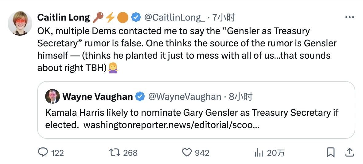Viewport: 363px width, 164px height.
Task: Click the @CaitlinLong_ handle
Action: click(174, 18)
